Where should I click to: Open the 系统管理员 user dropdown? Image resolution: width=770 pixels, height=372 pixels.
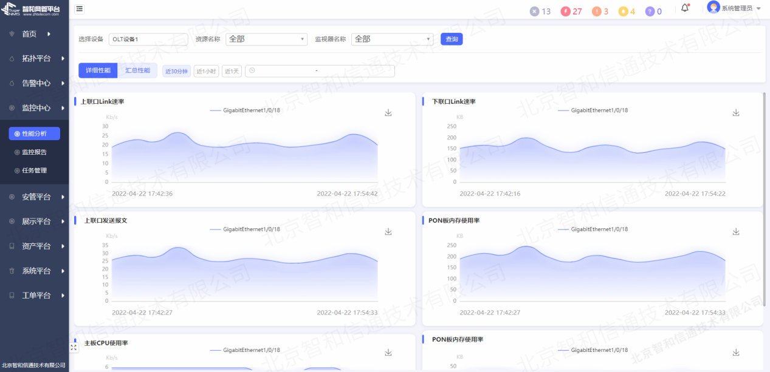(741, 8)
